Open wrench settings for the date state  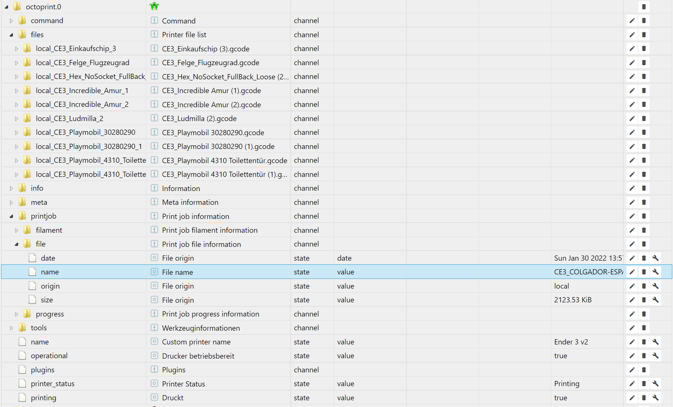tap(656, 258)
